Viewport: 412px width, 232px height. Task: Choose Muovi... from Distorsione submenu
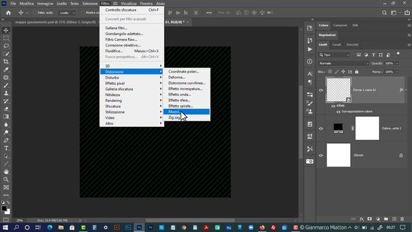(x=187, y=111)
